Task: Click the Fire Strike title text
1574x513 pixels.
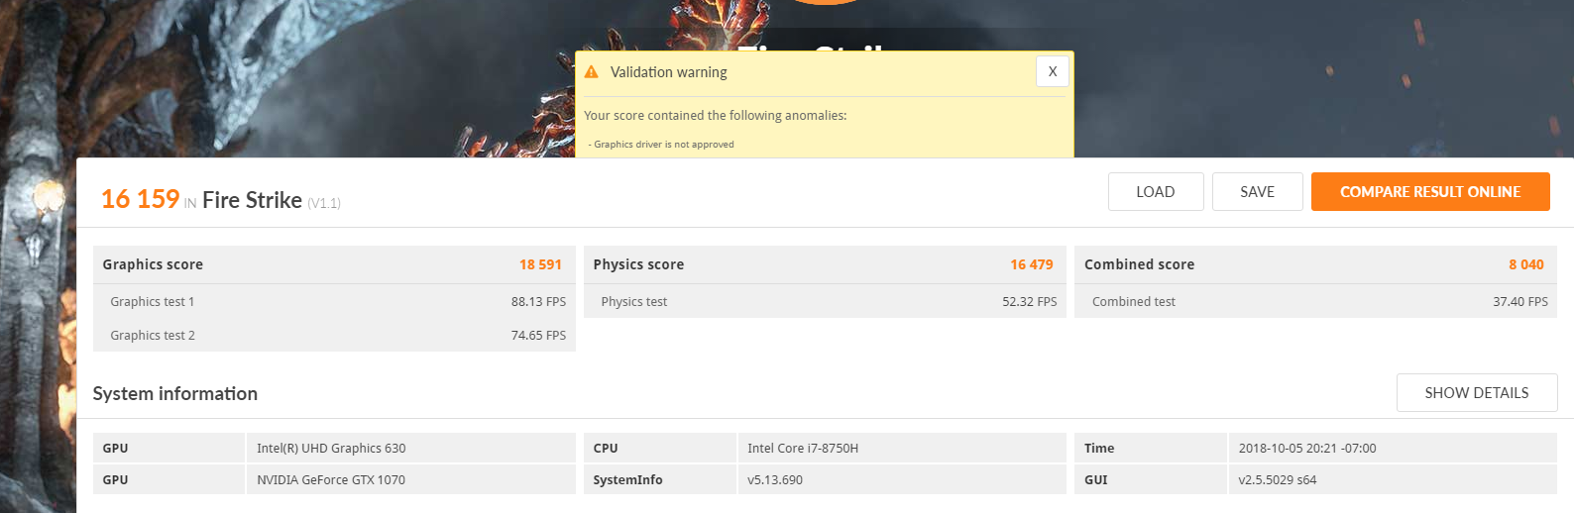Action: (x=252, y=200)
